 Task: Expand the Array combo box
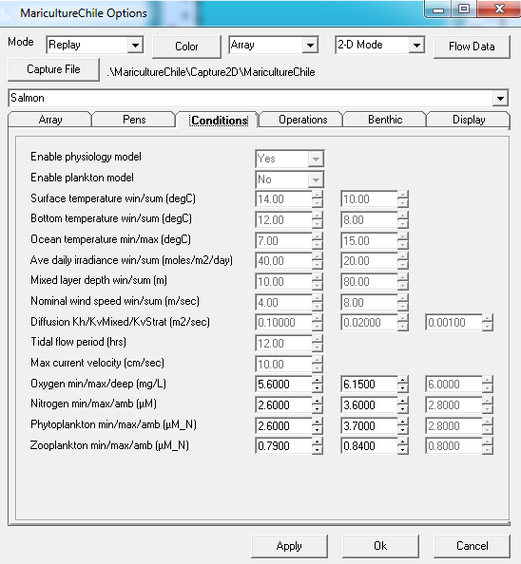click(x=310, y=46)
